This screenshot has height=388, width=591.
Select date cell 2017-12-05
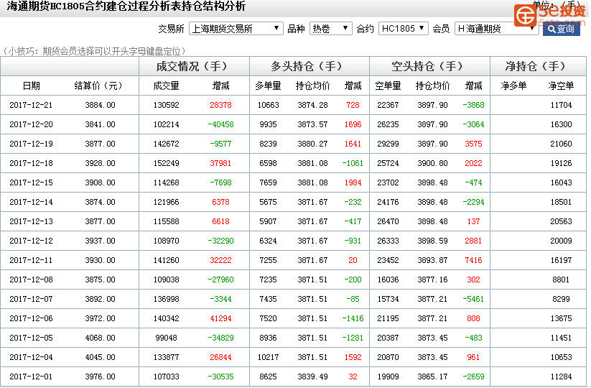(31, 338)
